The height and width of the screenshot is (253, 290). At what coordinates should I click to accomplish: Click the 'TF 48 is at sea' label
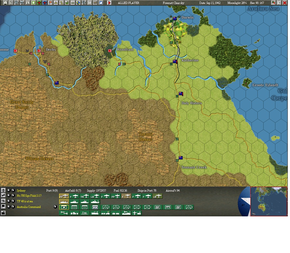click(25, 201)
